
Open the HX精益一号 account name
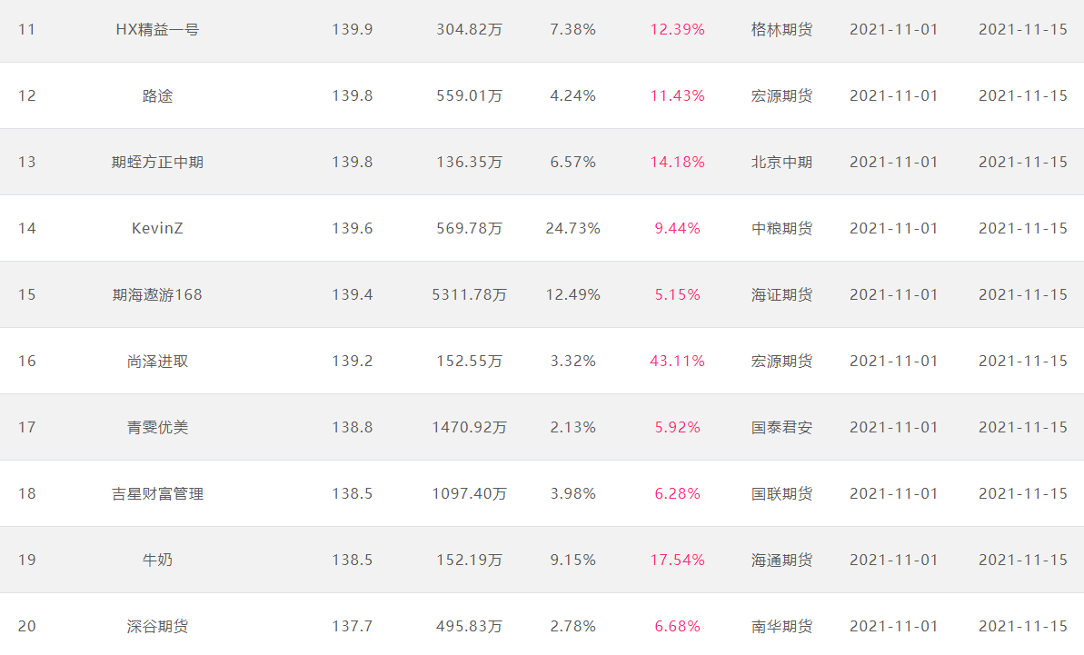157,30
